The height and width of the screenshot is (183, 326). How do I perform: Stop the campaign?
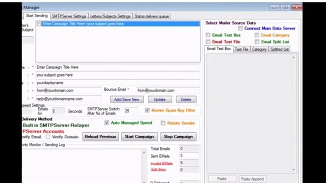coord(178,137)
